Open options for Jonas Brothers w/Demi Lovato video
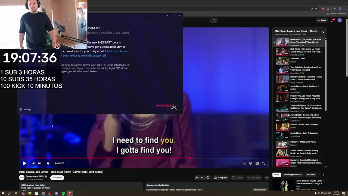348x196 pixels. click(326, 181)
